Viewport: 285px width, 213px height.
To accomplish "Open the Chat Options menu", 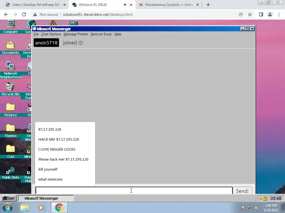I will click(51, 34).
